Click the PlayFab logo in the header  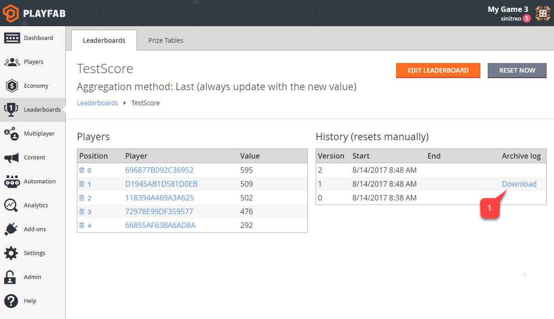(x=32, y=13)
